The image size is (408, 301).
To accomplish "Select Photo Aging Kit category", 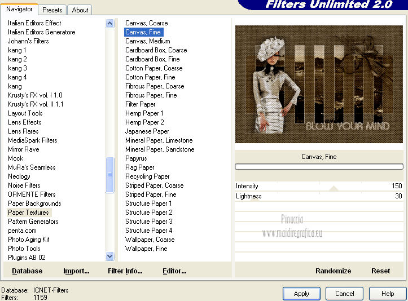I will coord(29,240).
